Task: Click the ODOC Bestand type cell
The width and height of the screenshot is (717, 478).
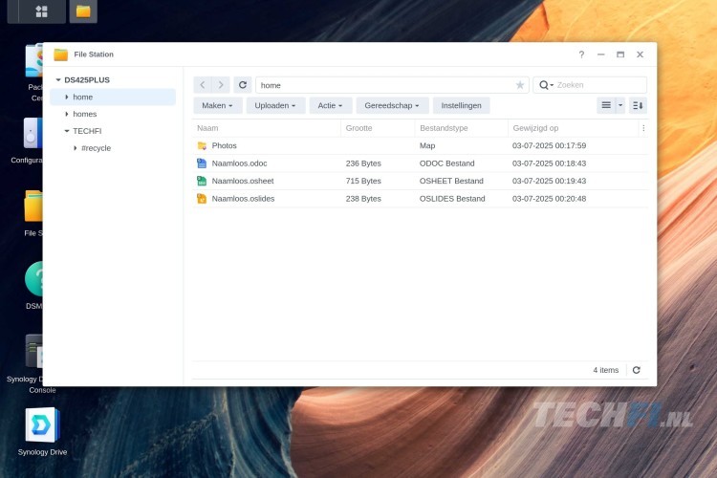Action: (x=446, y=163)
